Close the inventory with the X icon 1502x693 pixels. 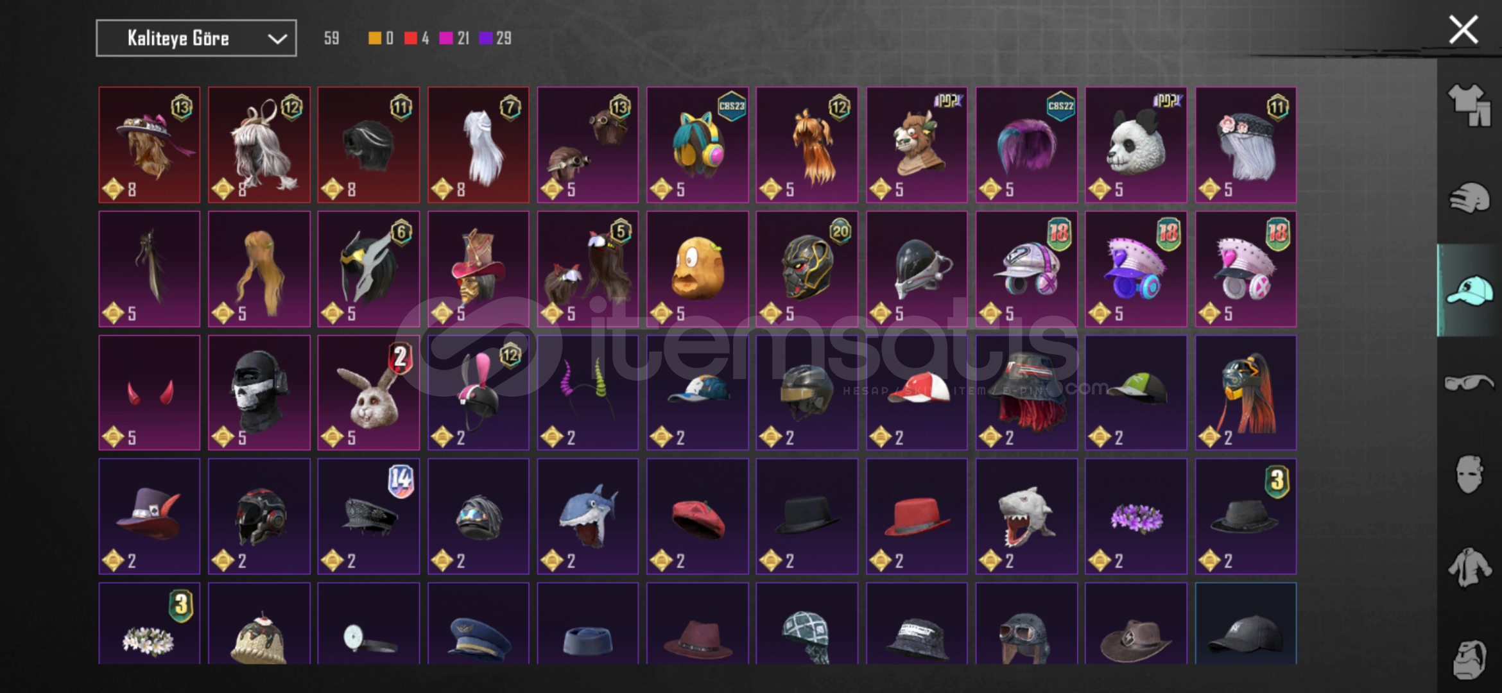click(1463, 30)
